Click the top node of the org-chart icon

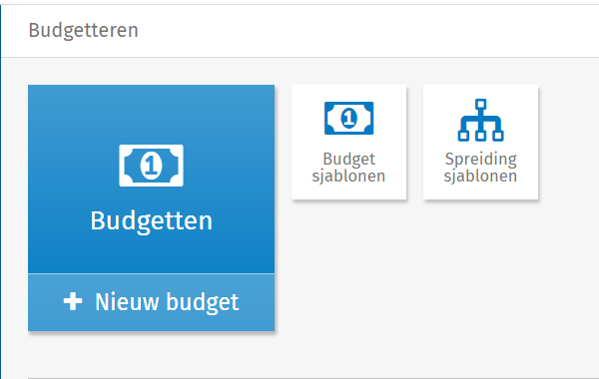[481, 104]
